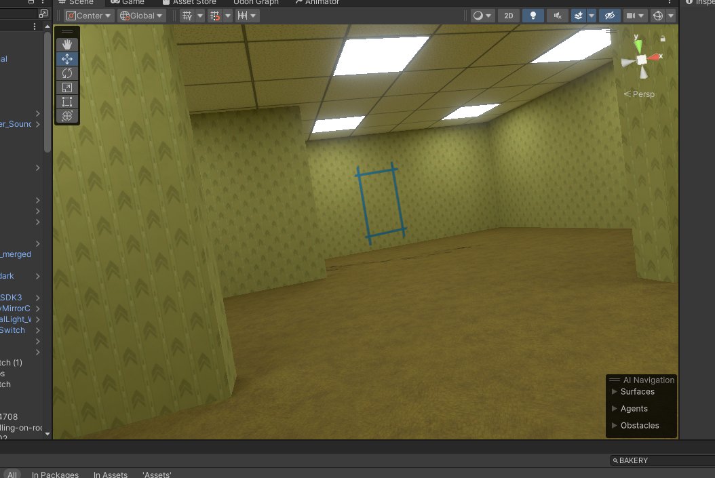Image resolution: width=715 pixels, height=478 pixels.
Task: Click the red X axis cone on gizmo
Action: pyautogui.click(x=655, y=57)
